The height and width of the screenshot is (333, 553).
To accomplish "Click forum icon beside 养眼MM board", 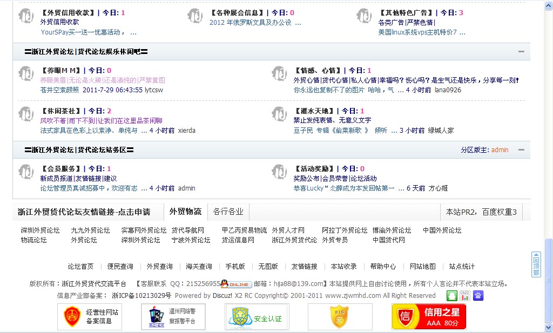I will point(26,73).
